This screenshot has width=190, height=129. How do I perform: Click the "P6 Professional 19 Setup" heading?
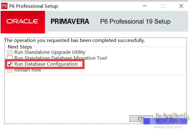135,21
